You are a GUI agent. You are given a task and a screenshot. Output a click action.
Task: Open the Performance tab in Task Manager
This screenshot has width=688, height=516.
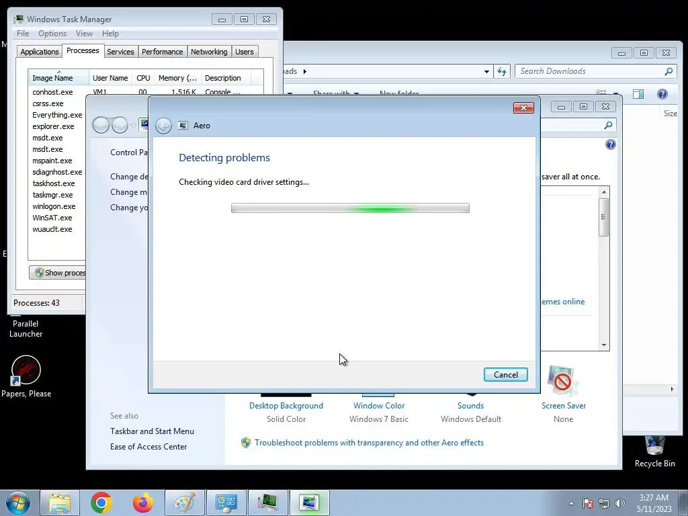(163, 52)
